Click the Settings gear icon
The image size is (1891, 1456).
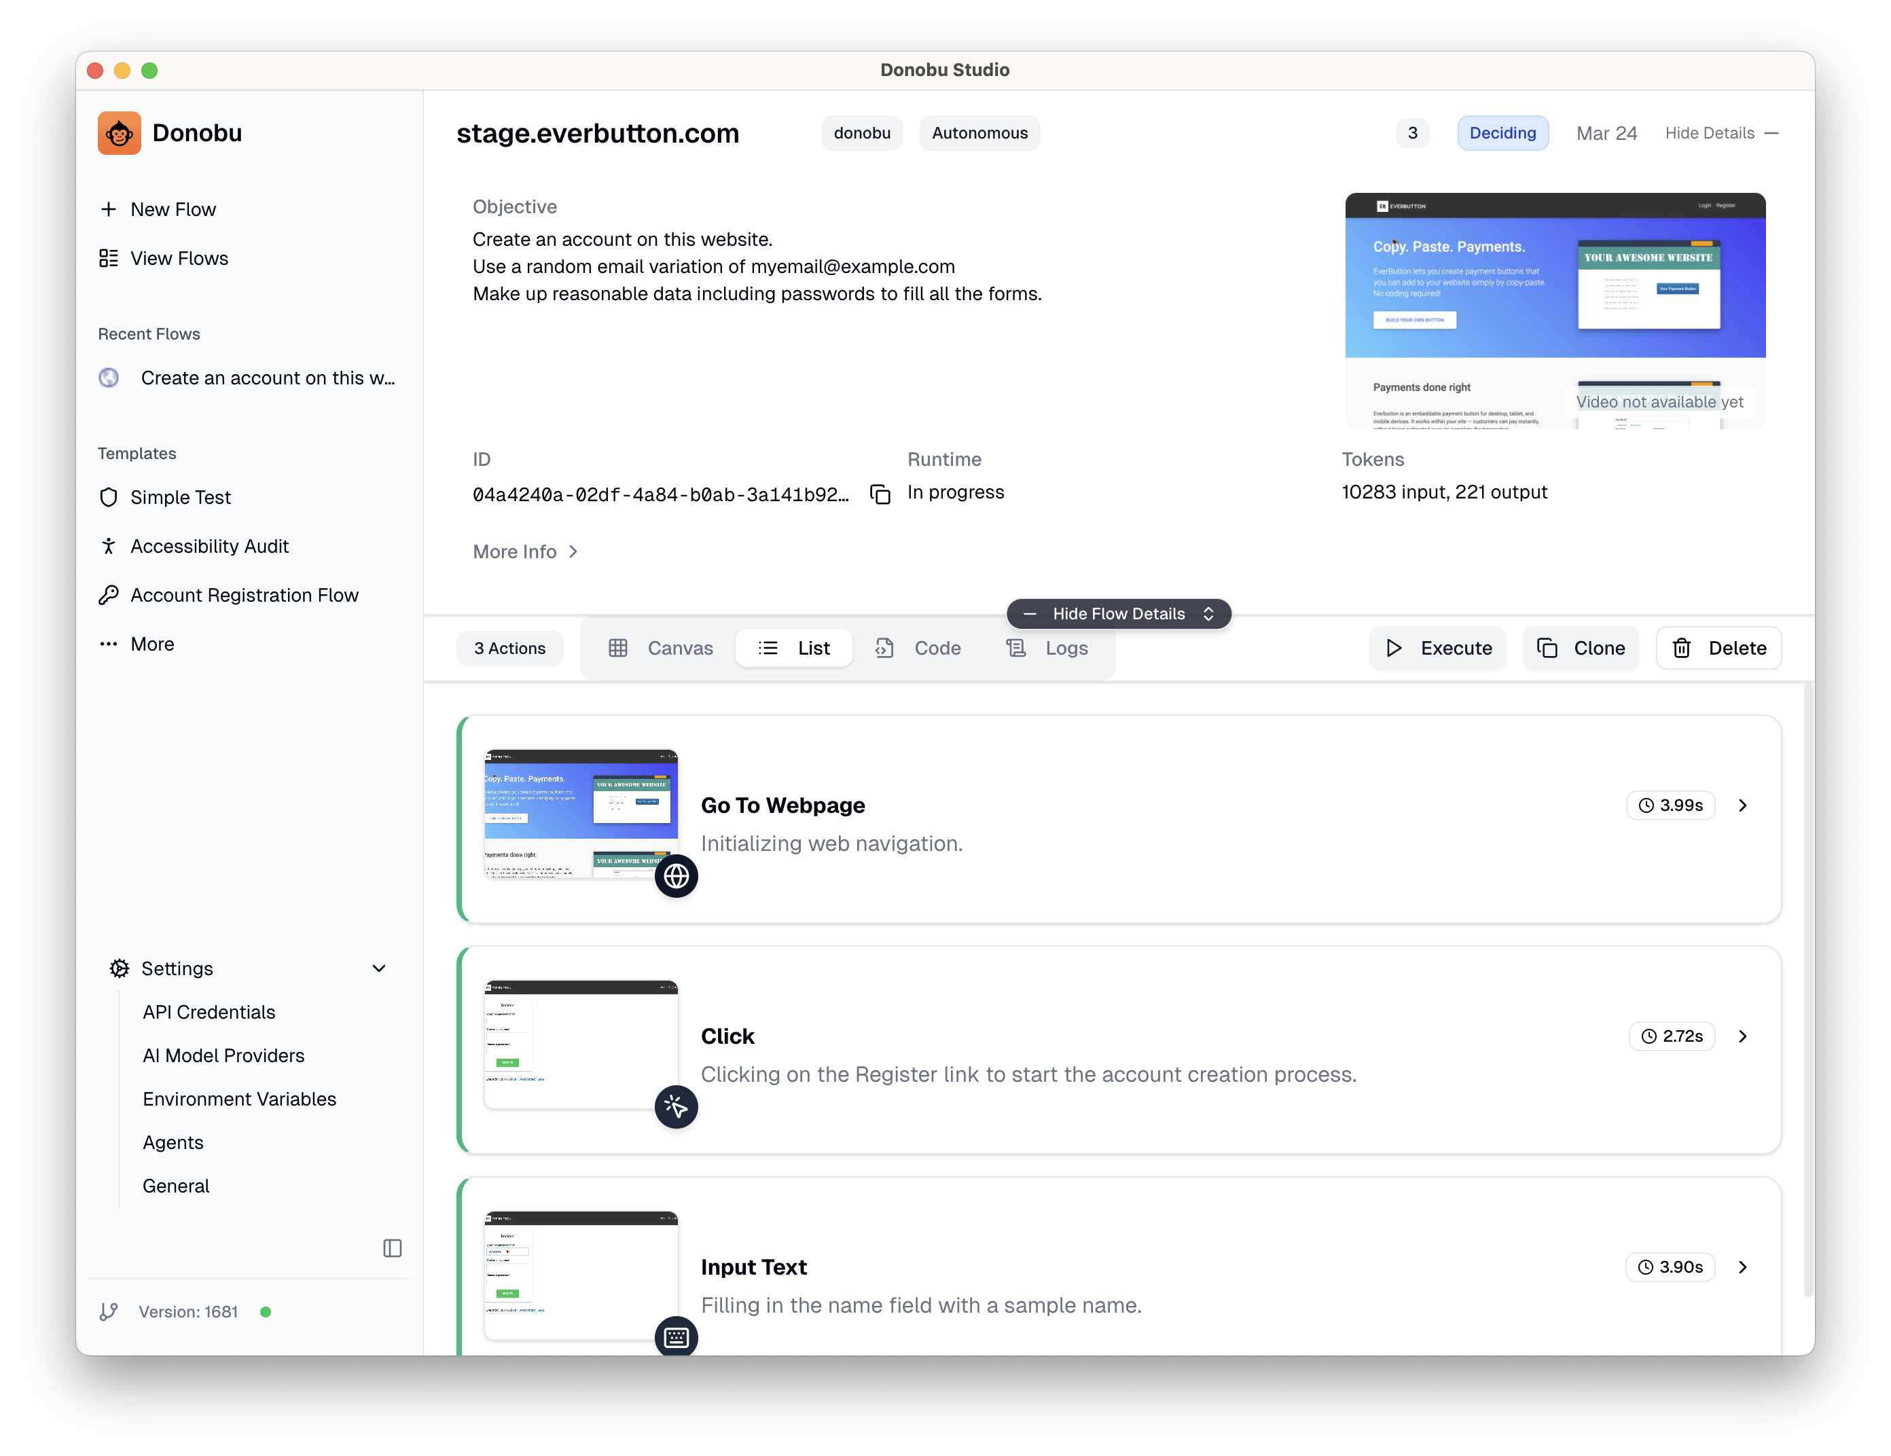119,968
